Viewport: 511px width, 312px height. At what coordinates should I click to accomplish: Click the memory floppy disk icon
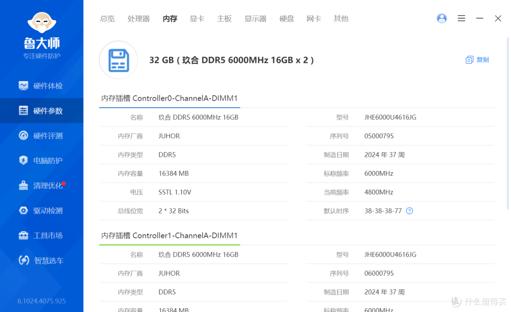tap(118, 60)
